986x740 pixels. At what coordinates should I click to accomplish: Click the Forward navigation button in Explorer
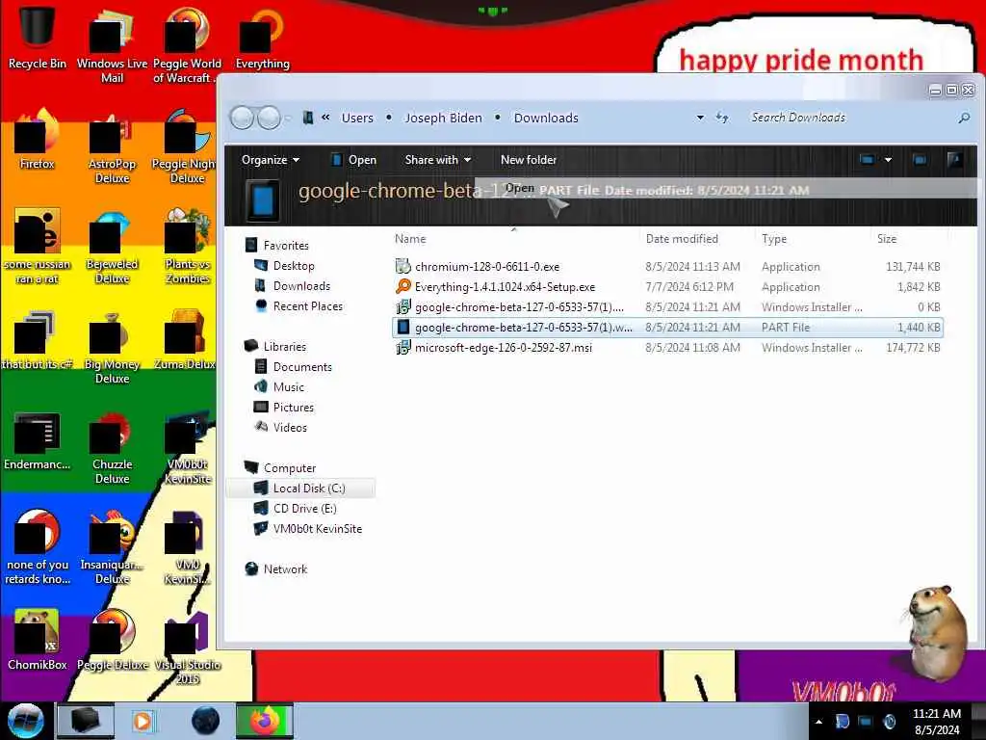point(270,118)
